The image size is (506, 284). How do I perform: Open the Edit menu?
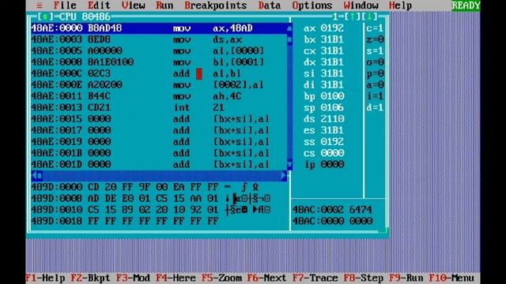tap(99, 6)
